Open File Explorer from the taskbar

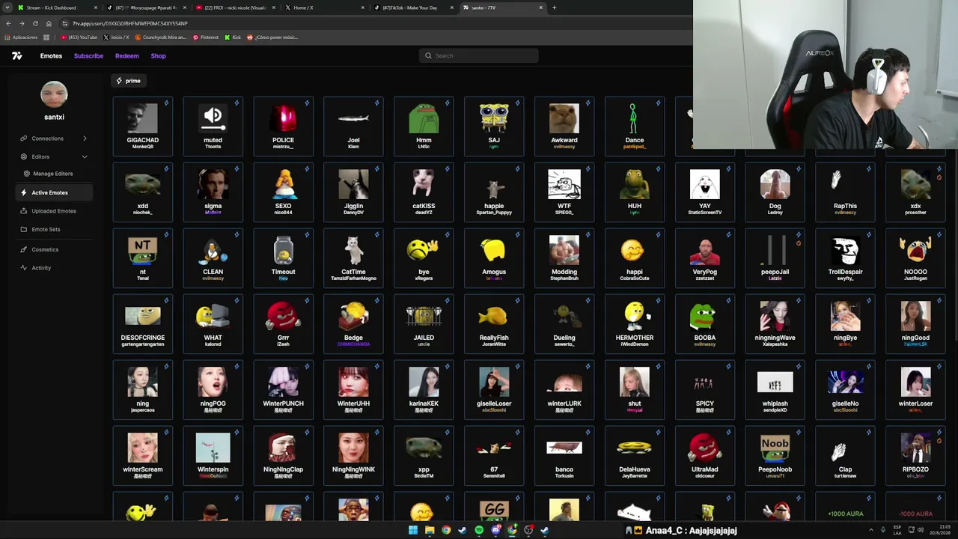tap(430, 530)
